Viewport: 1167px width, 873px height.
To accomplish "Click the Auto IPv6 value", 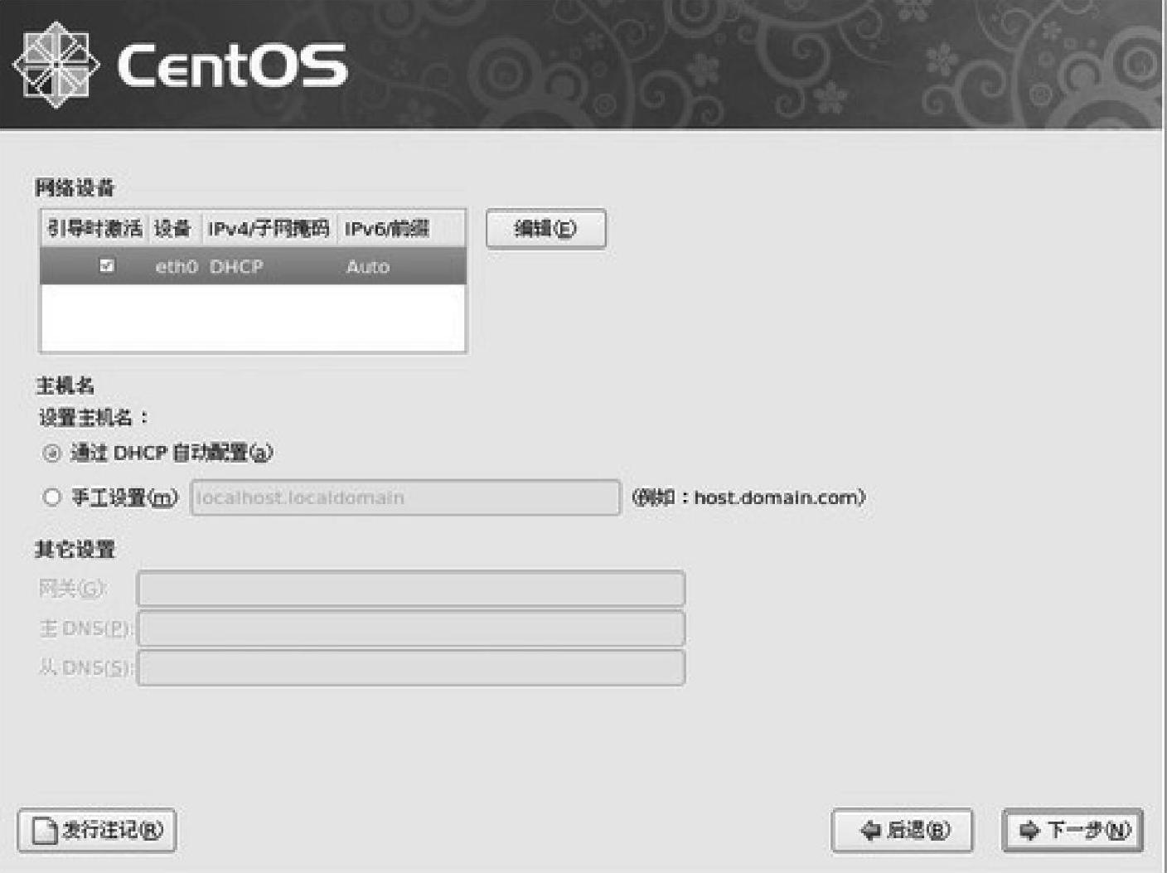I will click(368, 266).
